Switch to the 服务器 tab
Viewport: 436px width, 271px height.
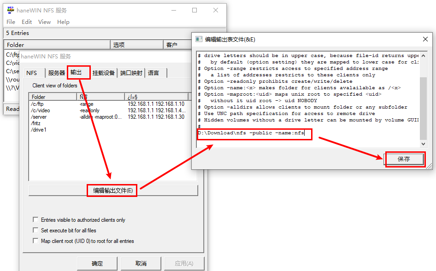tap(56, 73)
